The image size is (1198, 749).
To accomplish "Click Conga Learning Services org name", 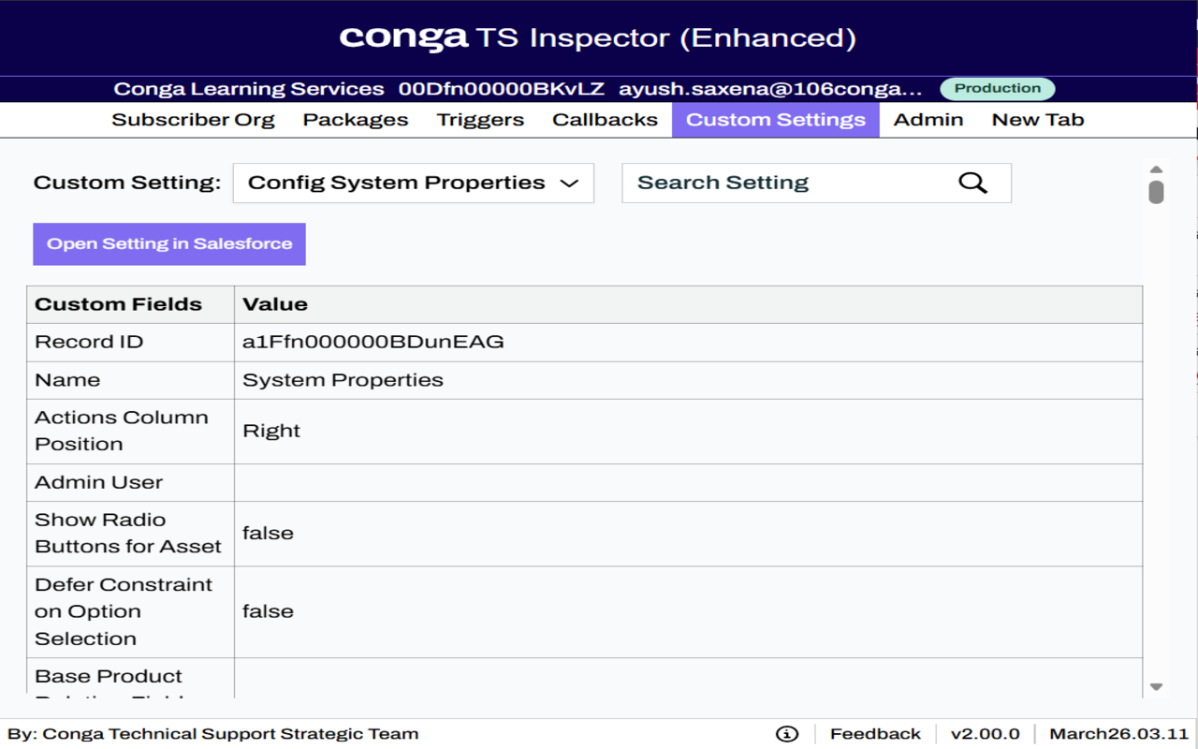I will (x=249, y=89).
